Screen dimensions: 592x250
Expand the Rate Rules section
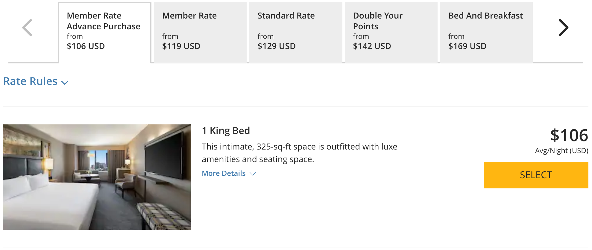pyautogui.click(x=30, y=81)
